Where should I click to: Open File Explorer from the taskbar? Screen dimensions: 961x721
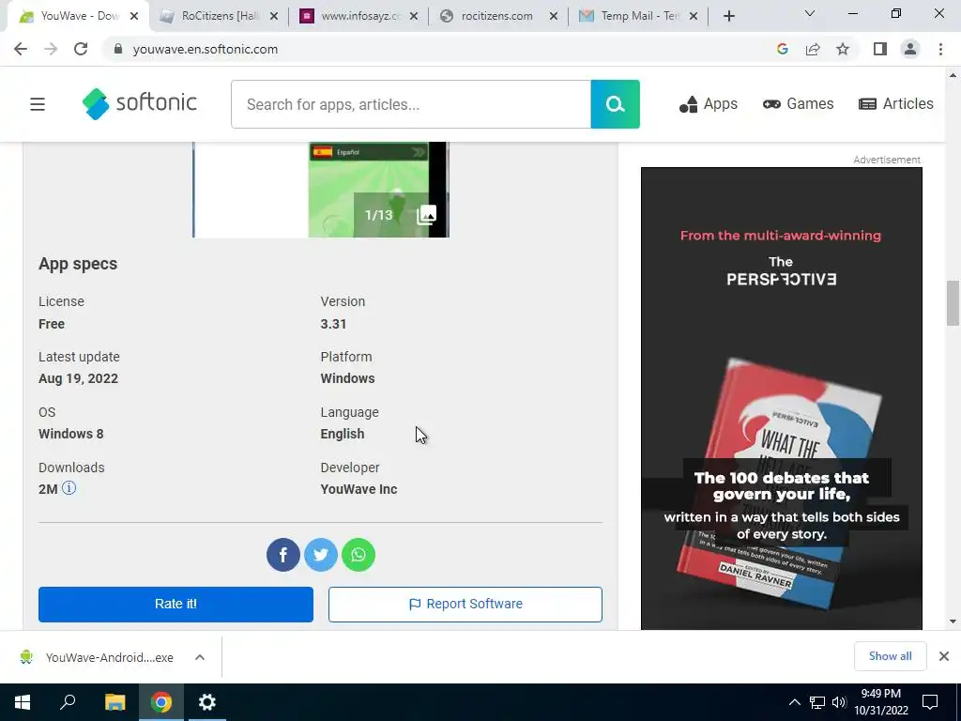[x=114, y=702]
